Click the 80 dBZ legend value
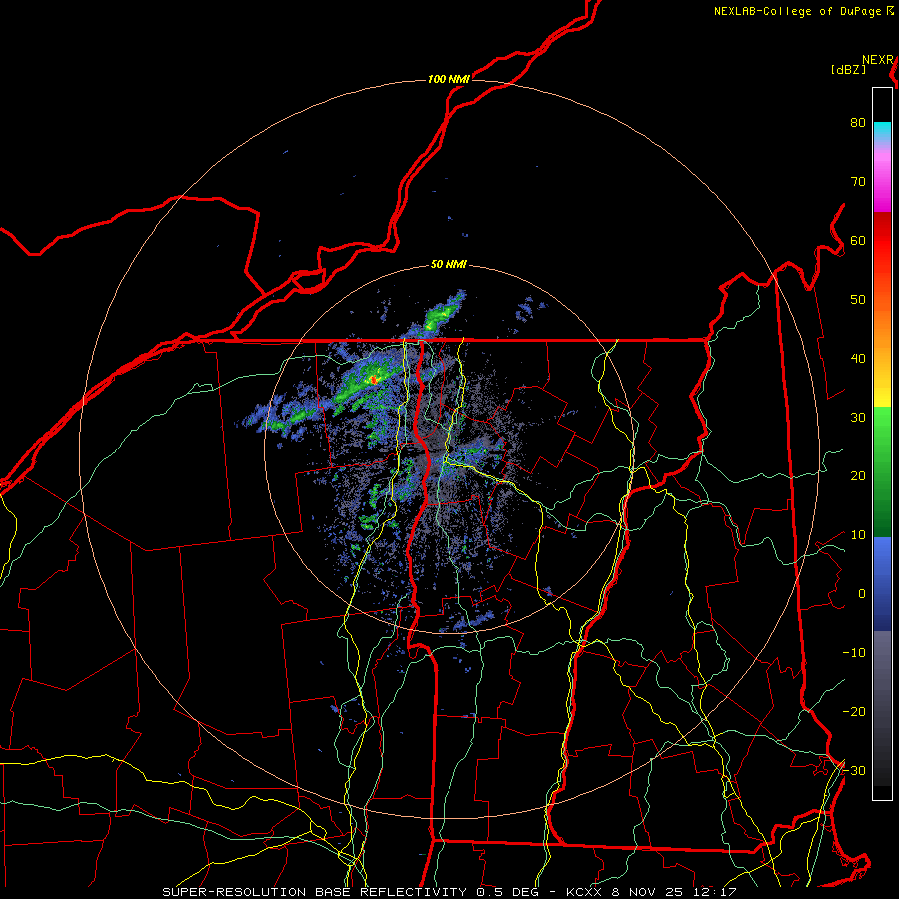This screenshot has width=899, height=899. coord(858,122)
